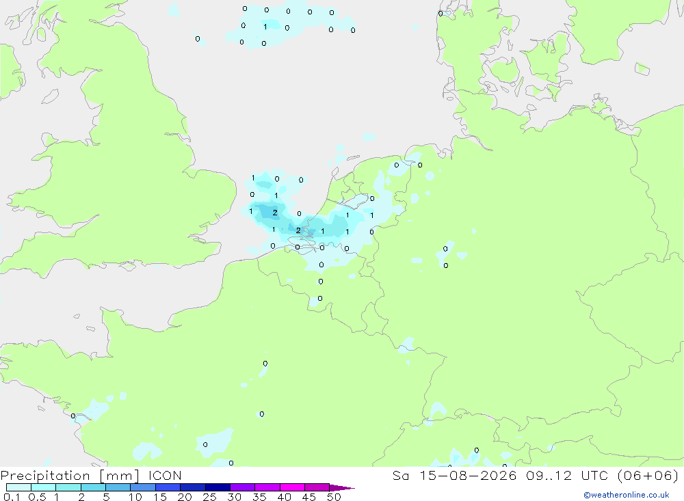
Task: Click the 30–35 mm purple legend swatch
Action: 243,487
